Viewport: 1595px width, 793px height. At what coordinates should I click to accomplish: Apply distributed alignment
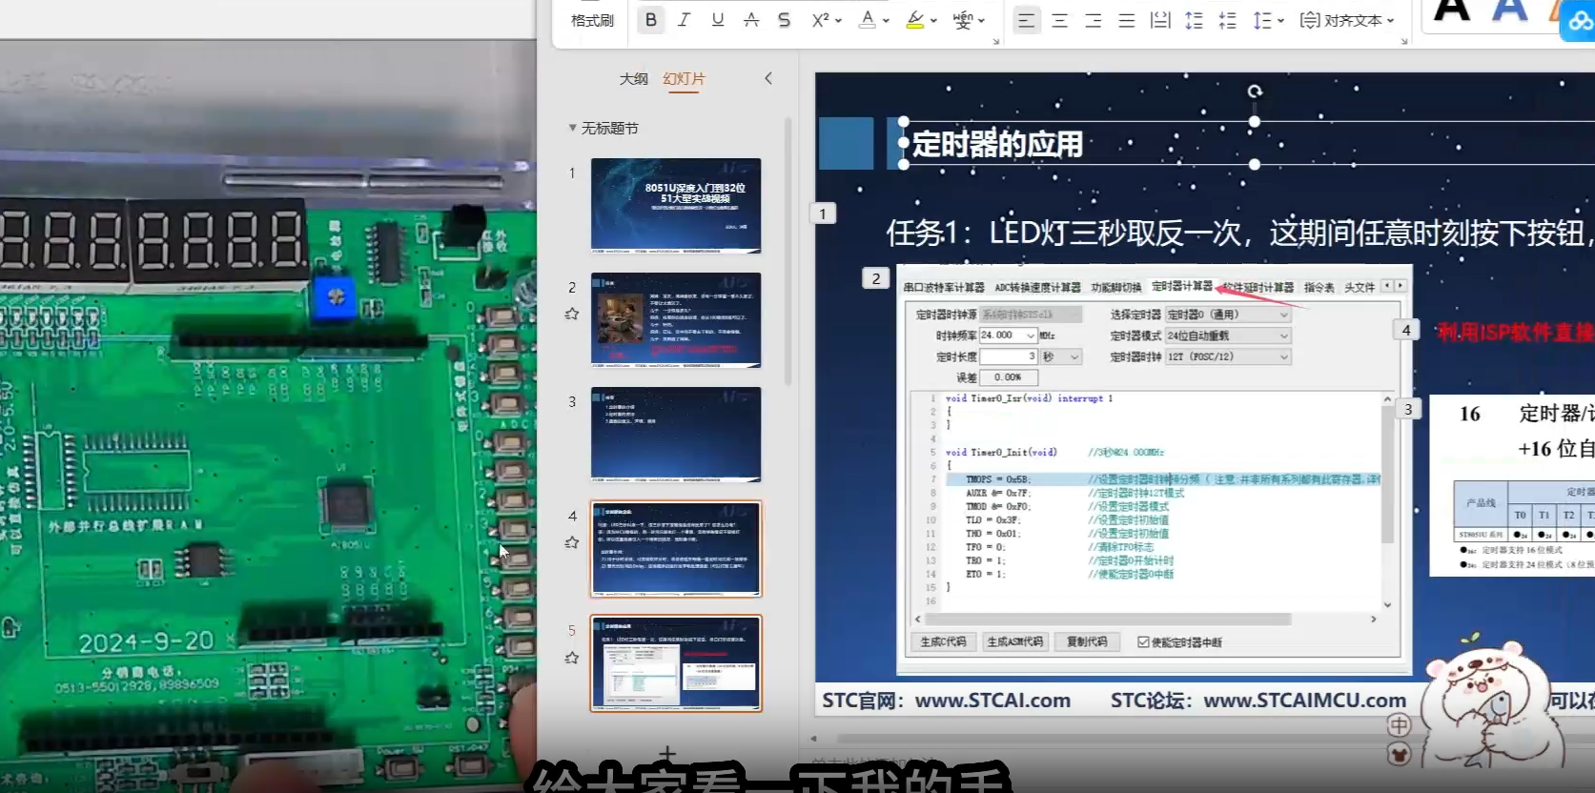click(x=1159, y=20)
